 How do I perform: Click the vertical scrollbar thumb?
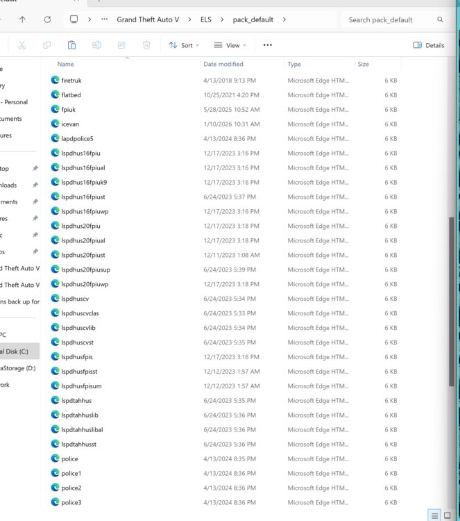(452, 301)
